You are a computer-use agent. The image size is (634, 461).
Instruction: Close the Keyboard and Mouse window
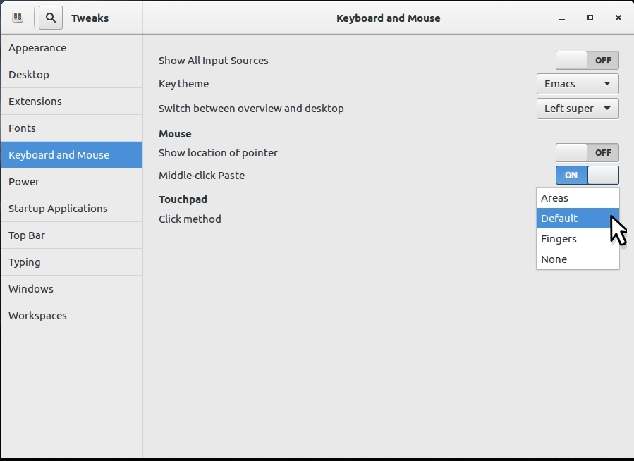[x=618, y=18]
